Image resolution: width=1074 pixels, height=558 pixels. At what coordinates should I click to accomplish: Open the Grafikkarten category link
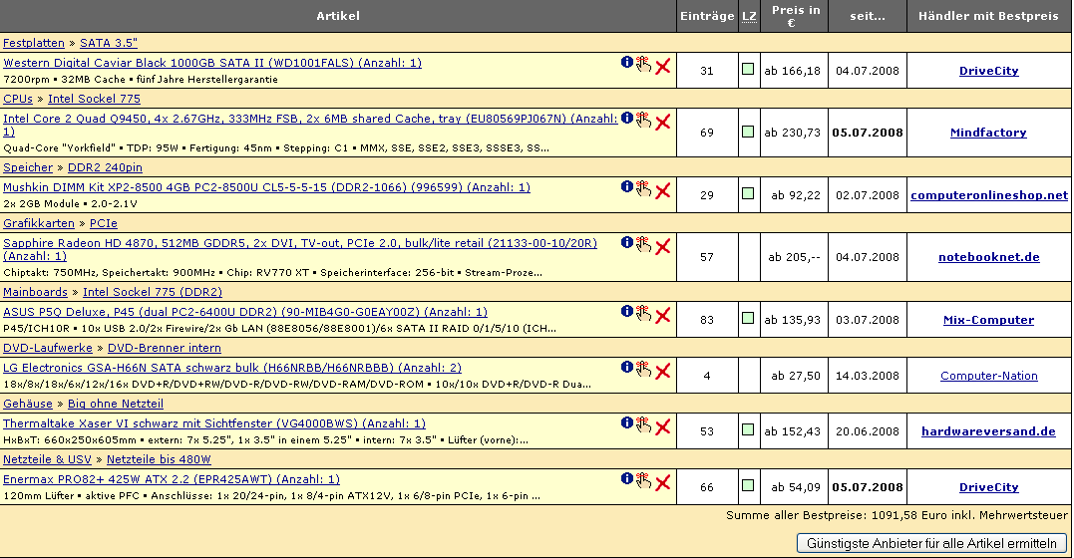coord(38,223)
